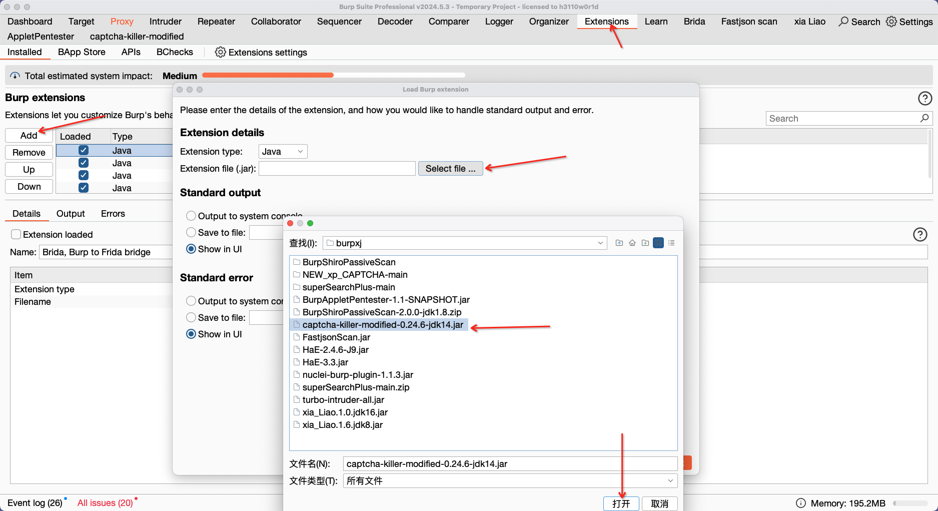Toggle the Extension loaded checkbox

point(16,234)
